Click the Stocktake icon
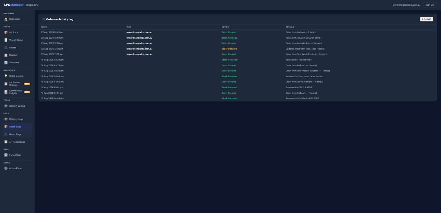The image size is (441, 213). [x=6, y=62]
